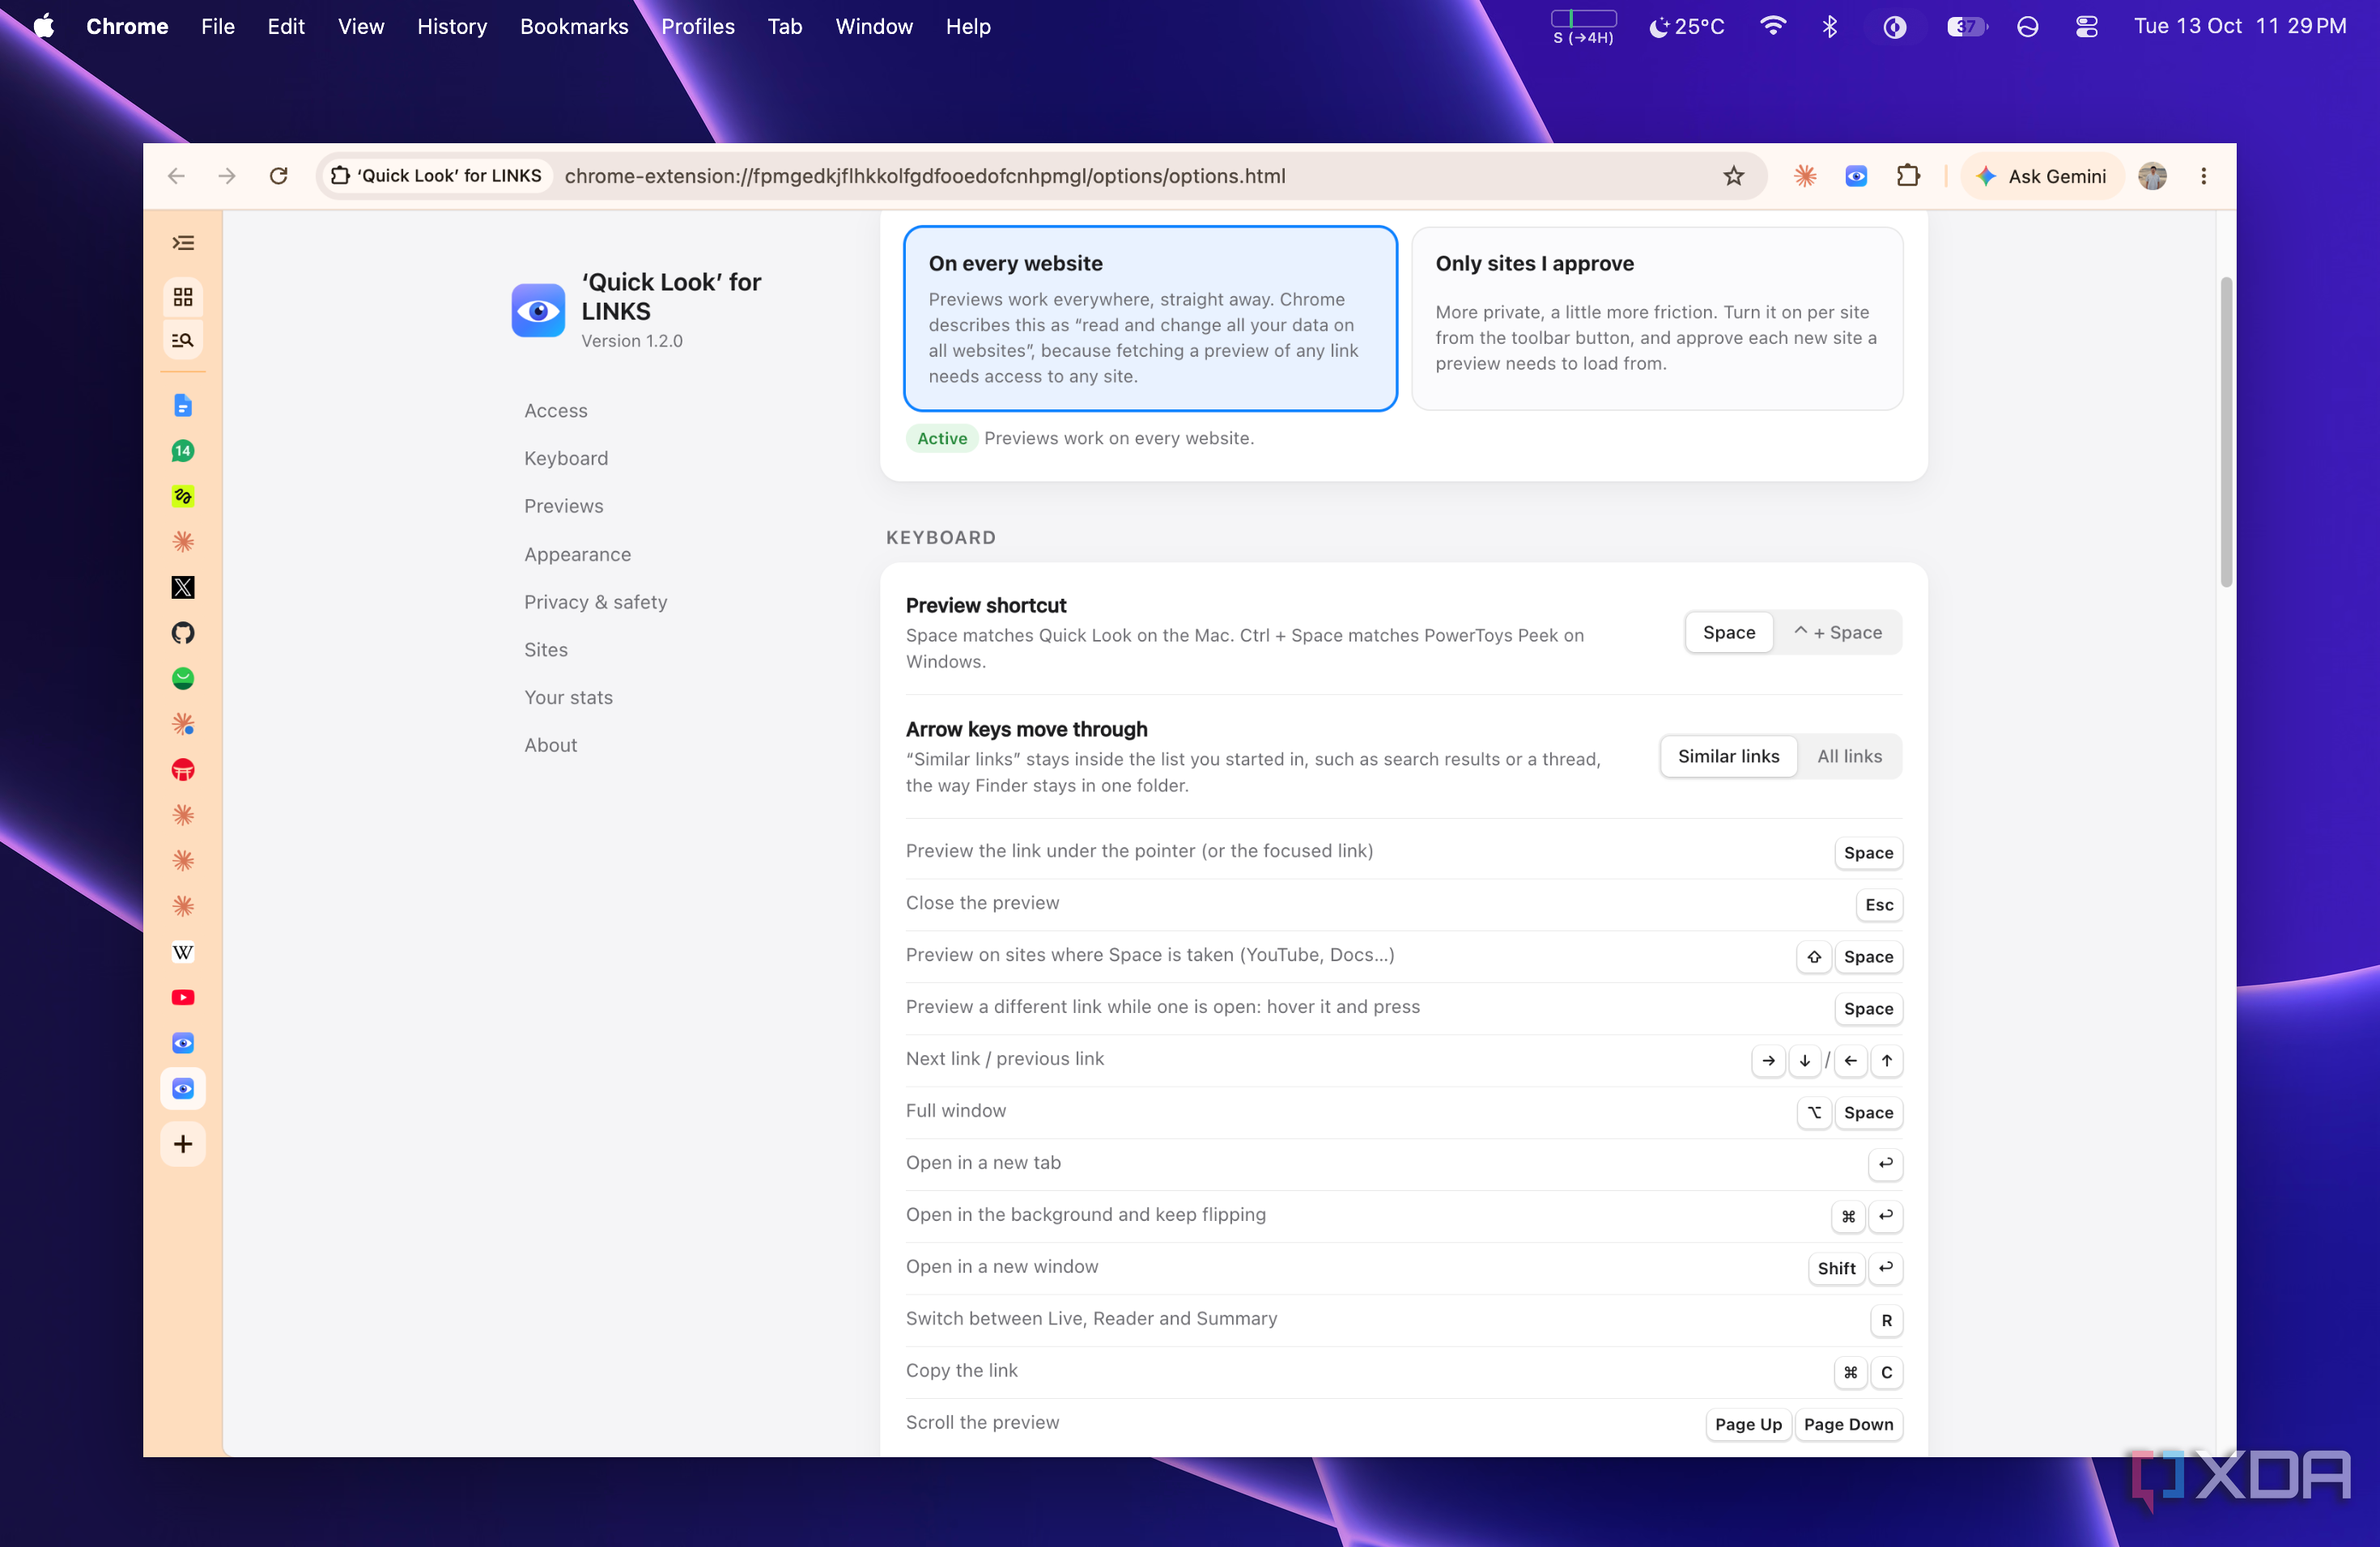The image size is (2380, 1547).
Task: Set preview shortcut to Ctrl + Space
Action: (x=1837, y=633)
